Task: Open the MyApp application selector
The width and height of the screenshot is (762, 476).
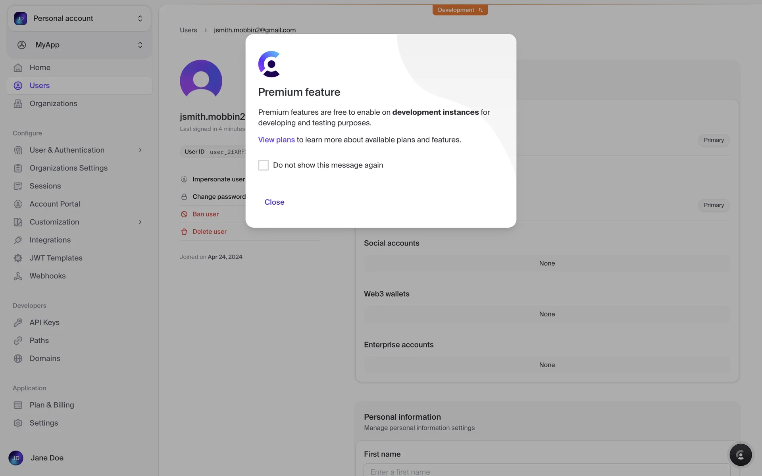Action: point(79,45)
